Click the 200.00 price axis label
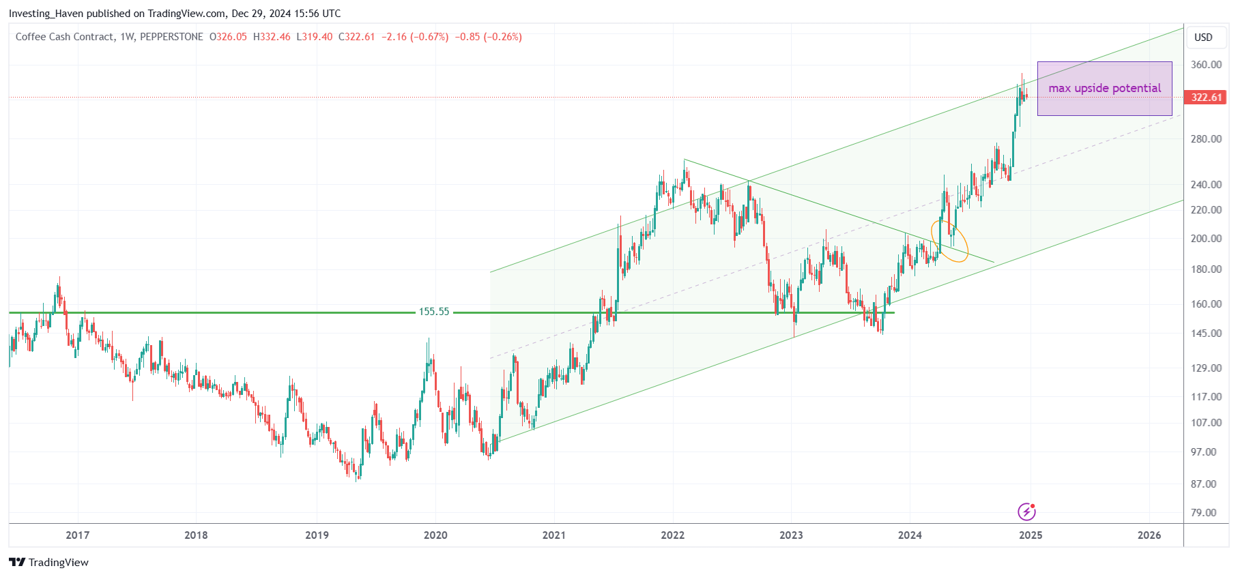 [1206, 239]
